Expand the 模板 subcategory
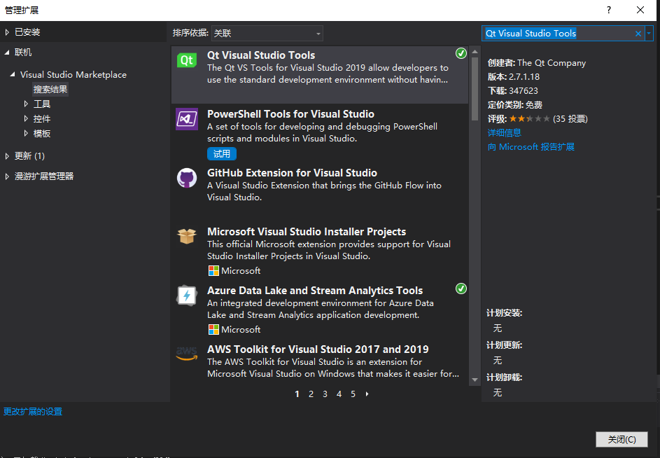 tap(26, 133)
